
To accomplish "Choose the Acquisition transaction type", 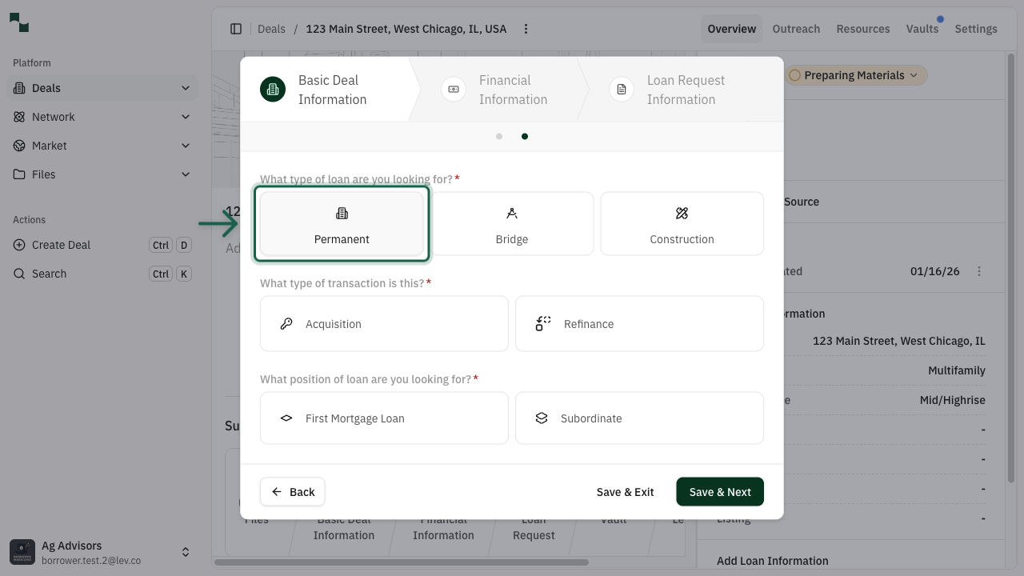I will tap(383, 323).
